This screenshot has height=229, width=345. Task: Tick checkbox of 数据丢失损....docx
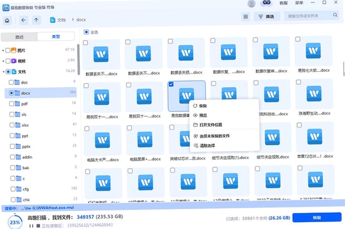pyautogui.click(x=170, y=41)
